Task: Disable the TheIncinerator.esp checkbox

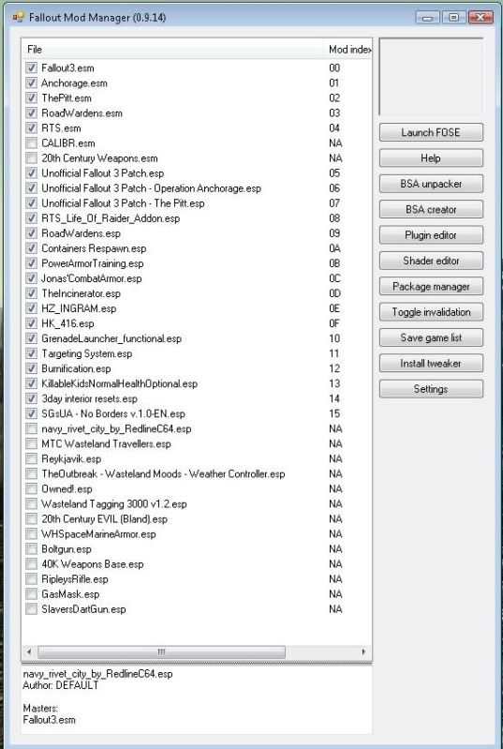Action: click(31, 293)
